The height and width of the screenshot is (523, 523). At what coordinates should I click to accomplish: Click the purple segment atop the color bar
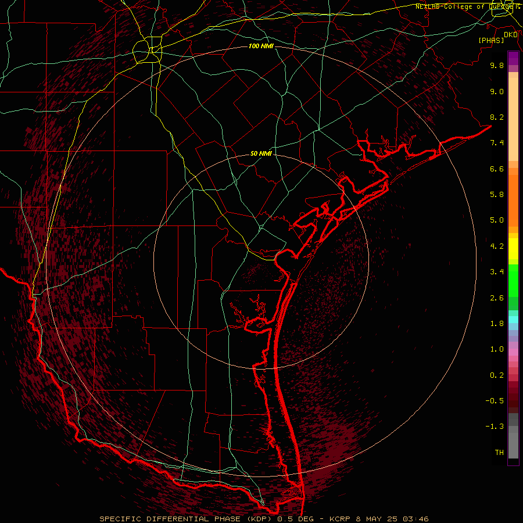click(513, 58)
